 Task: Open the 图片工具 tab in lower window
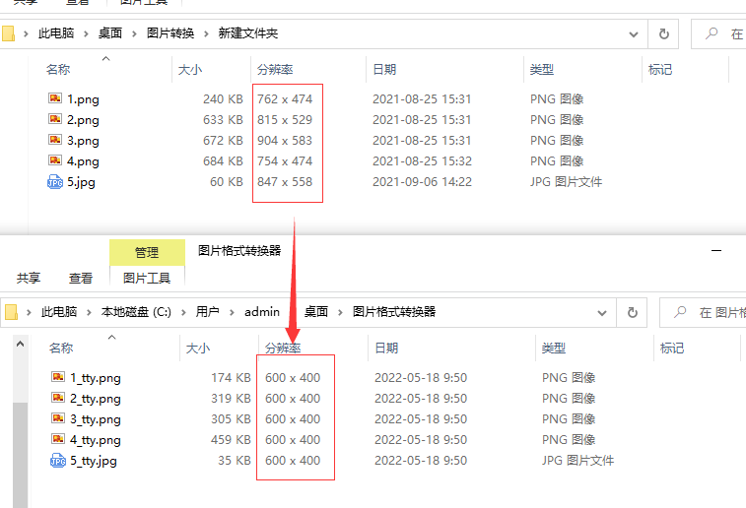pos(147,278)
